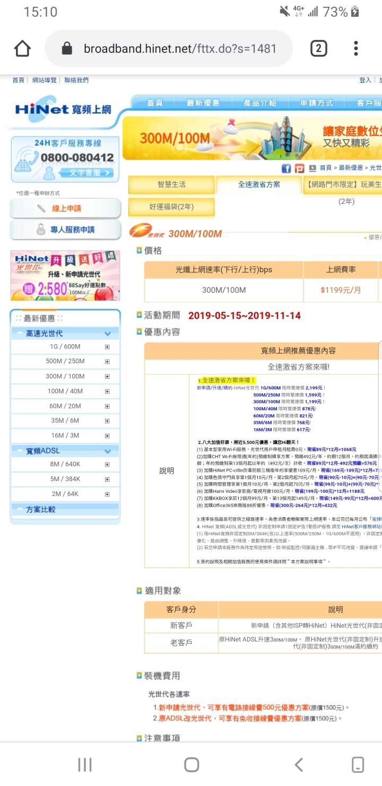
Task: Collapse the 高速光世代 section chevron
Action: coord(108,334)
